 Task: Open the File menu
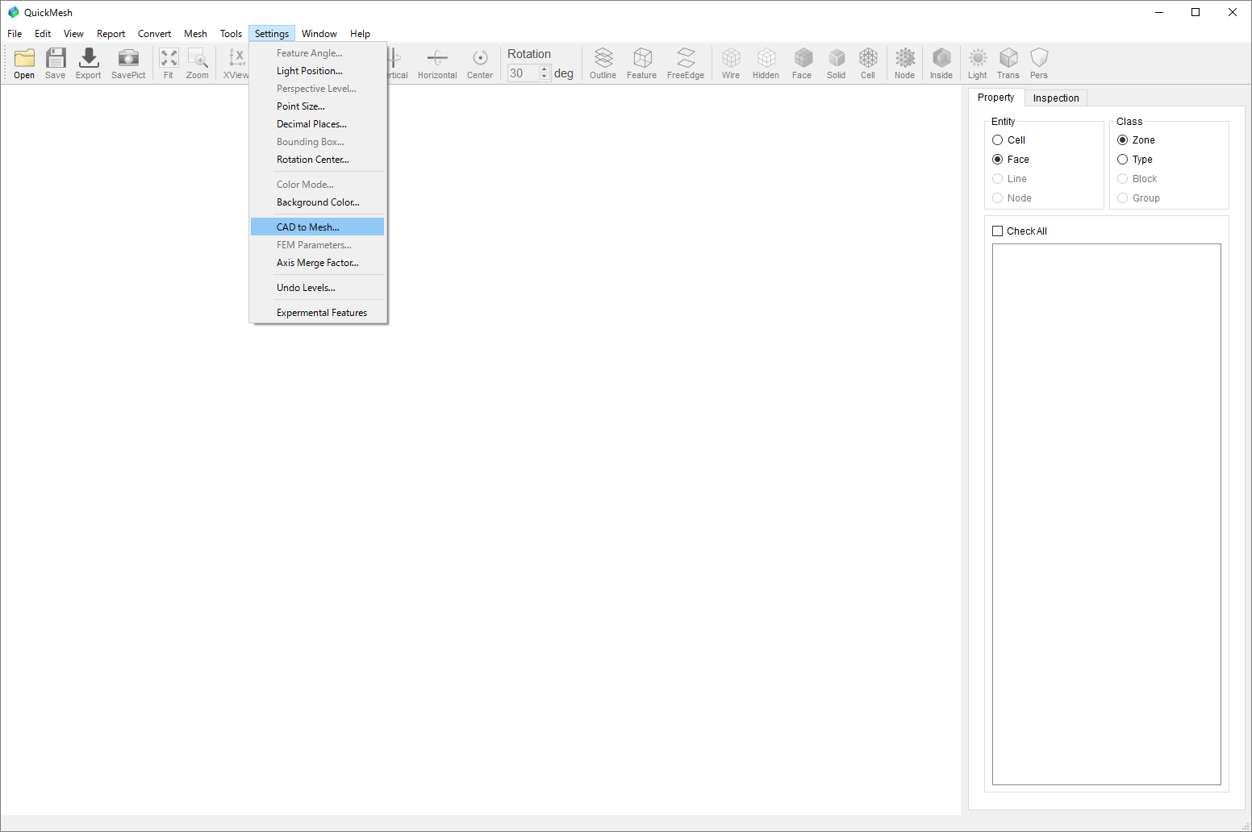pyautogui.click(x=15, y=34)
